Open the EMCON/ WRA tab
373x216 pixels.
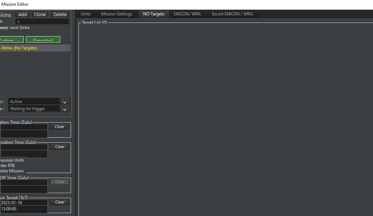[x=187, y=14]
